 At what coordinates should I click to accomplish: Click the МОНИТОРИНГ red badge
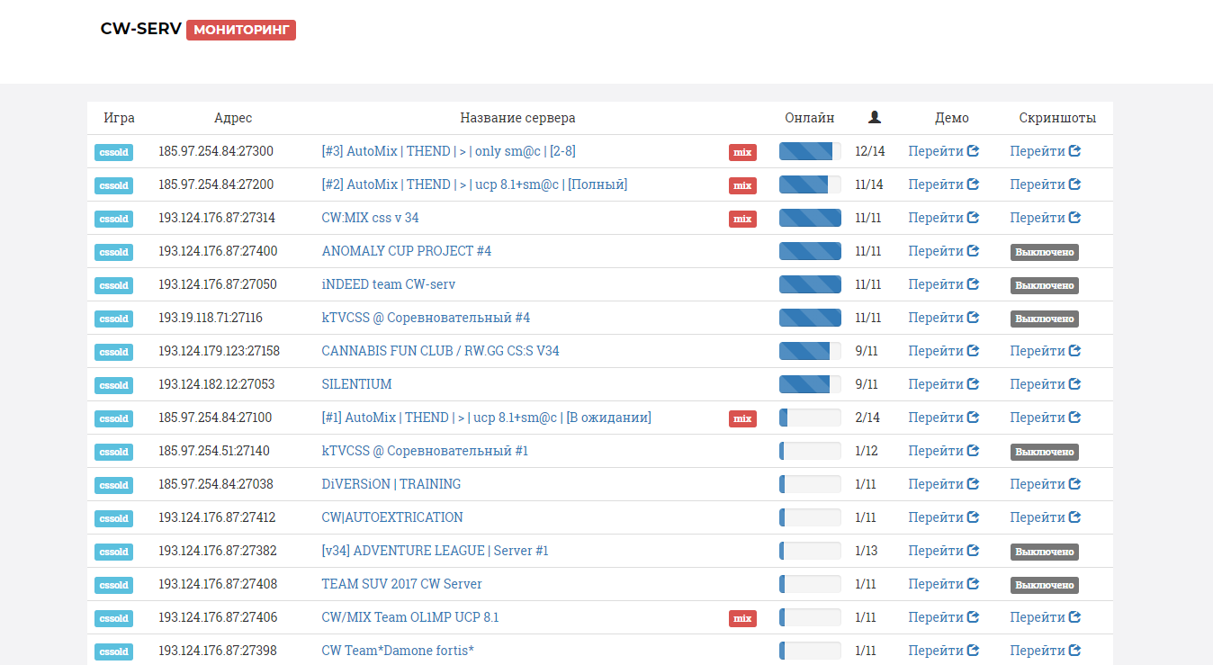tap(241, 30)
